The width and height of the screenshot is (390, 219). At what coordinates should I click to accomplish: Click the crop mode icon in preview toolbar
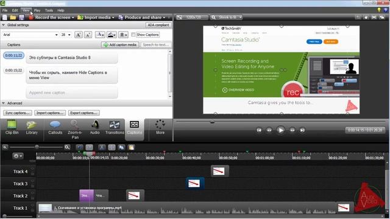point(358,17)
